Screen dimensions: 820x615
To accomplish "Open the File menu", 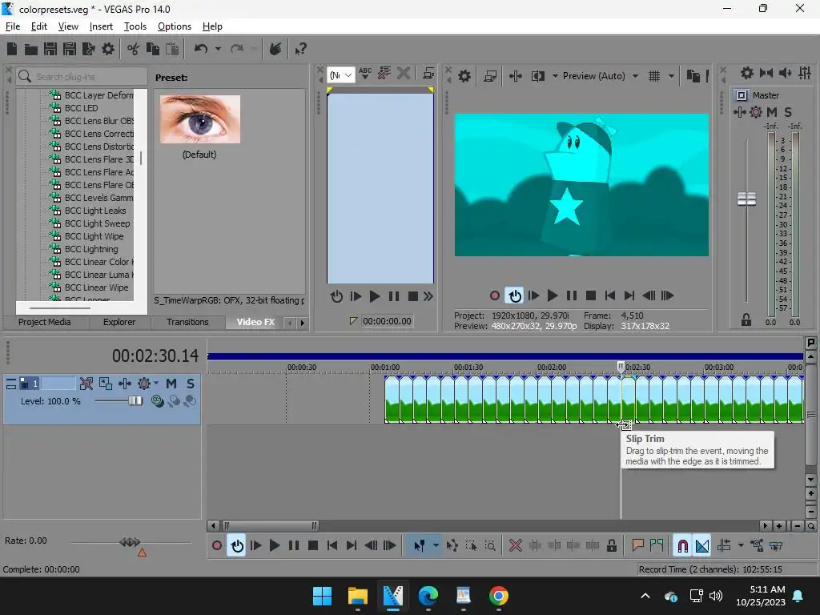I will point(13,26).
